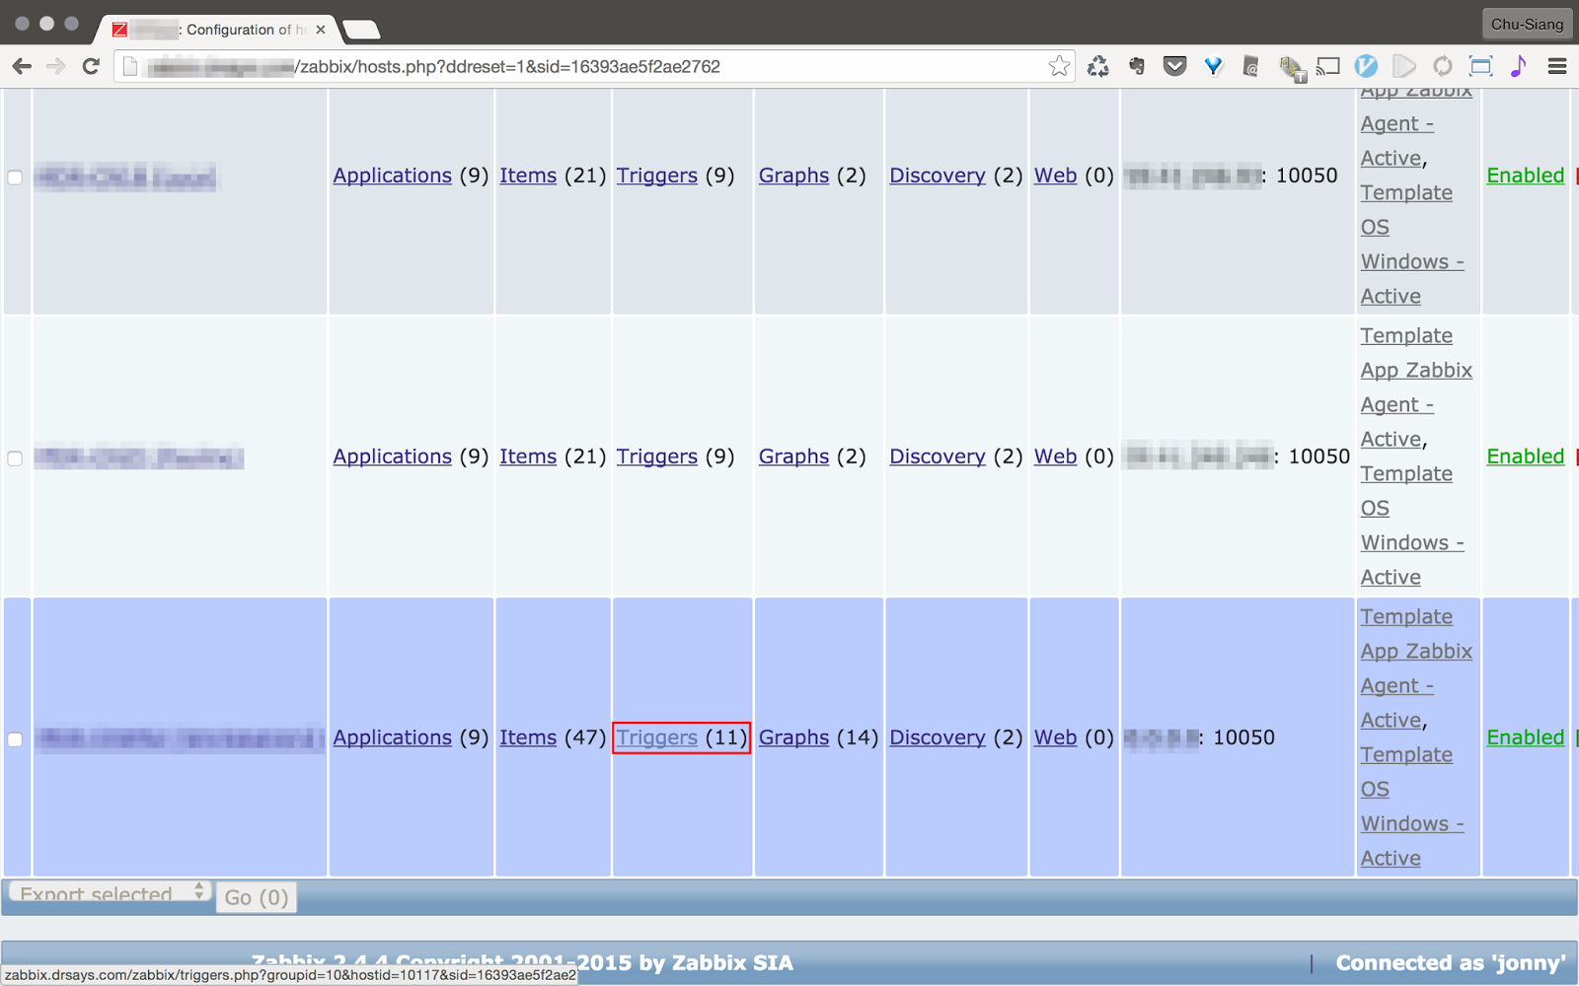Open Applications link in the top host row
The height and width of the screenshot is (986, 1579).
coord(392,176)
